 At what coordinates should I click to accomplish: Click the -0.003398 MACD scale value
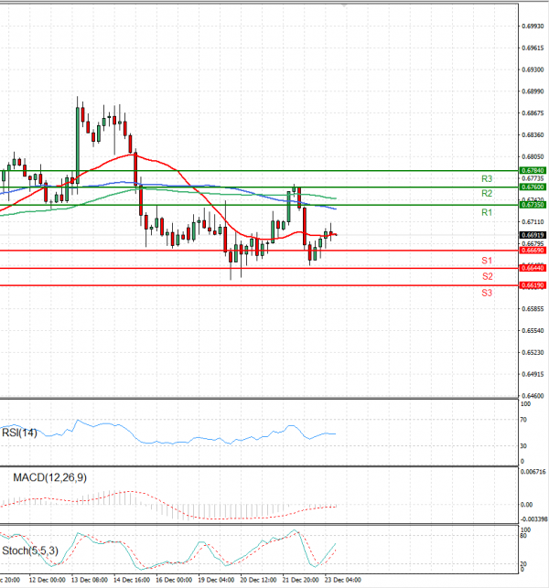click(x=533, y=519)
